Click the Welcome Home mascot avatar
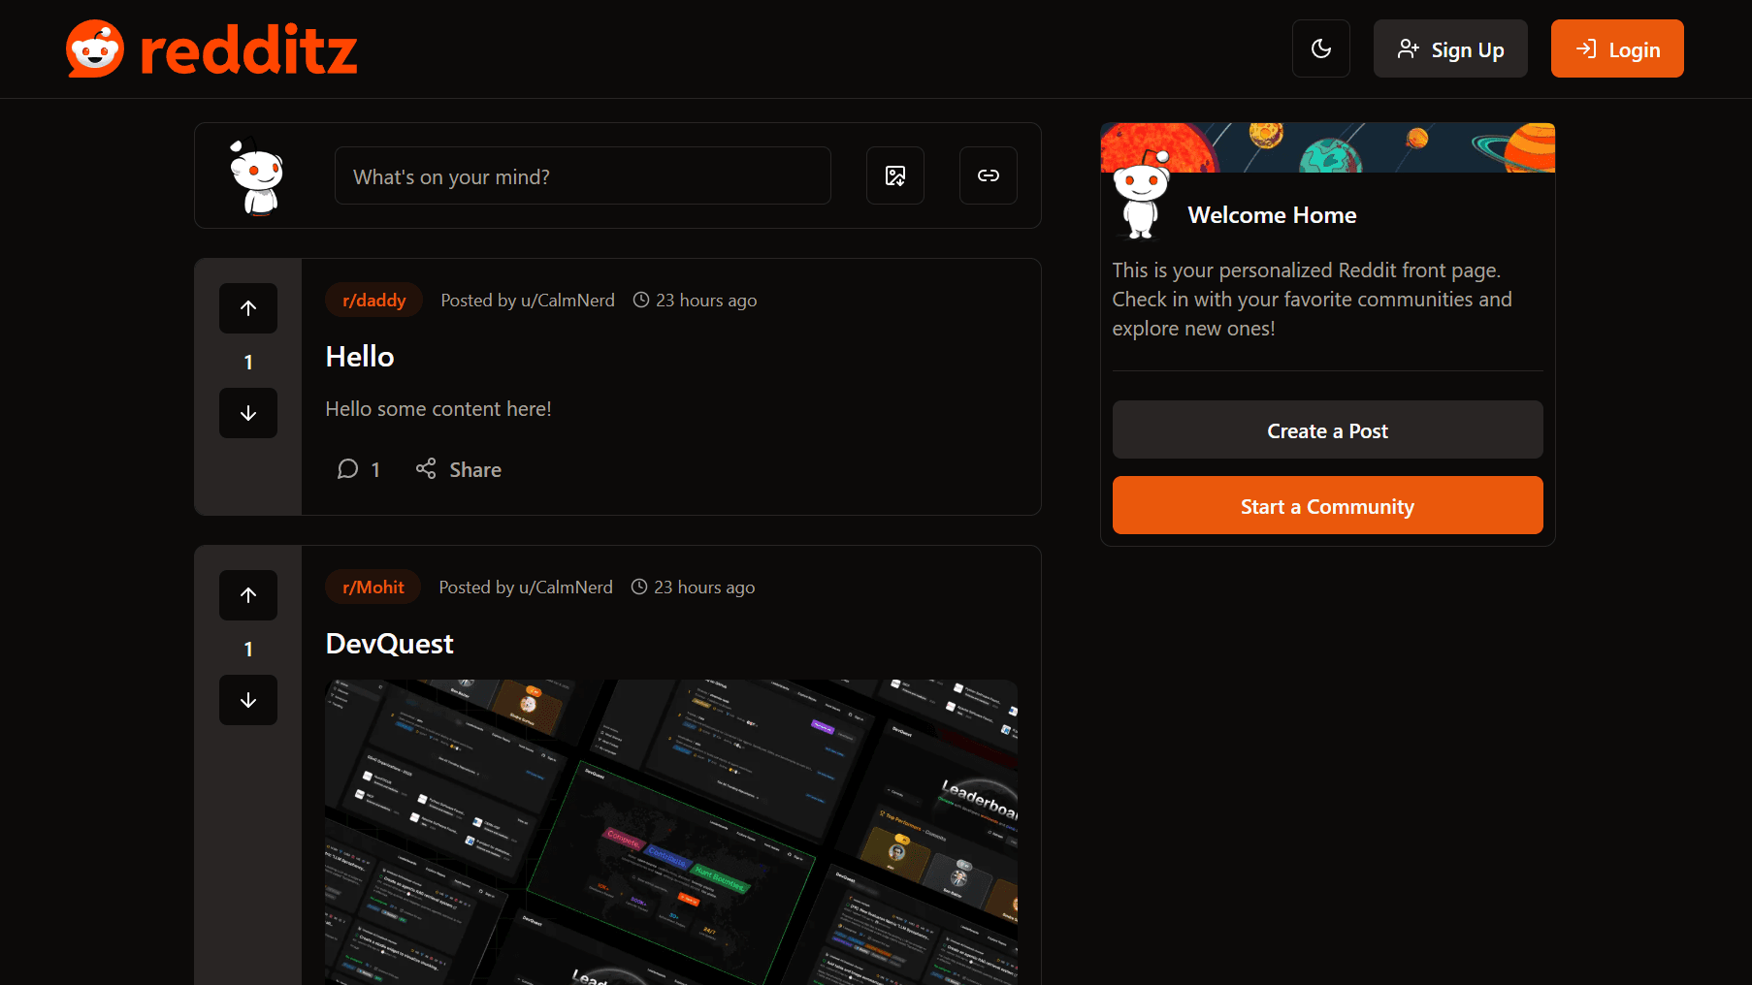 1141,194
